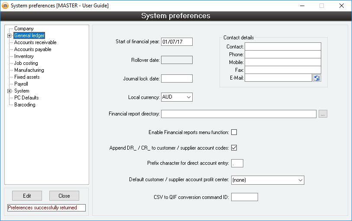Select Company in the preferences tree

[x=24, y=29]
